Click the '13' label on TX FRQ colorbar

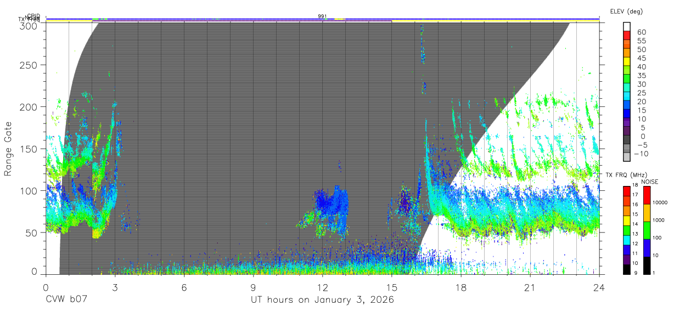pyautogui.click(x=635, y=234)
